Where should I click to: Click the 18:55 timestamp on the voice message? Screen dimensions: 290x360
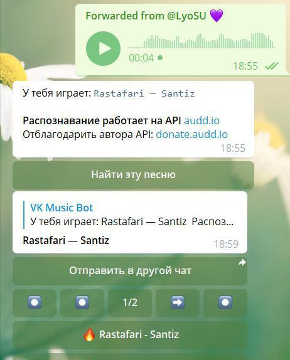pos(245,66)
